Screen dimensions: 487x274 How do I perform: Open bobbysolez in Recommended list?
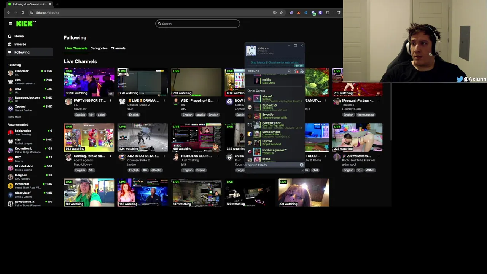[30, 132]
